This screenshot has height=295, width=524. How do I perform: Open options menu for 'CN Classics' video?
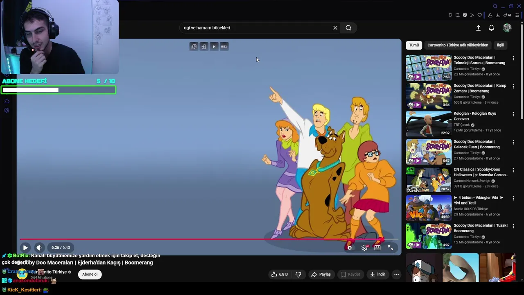pos(513,170)
